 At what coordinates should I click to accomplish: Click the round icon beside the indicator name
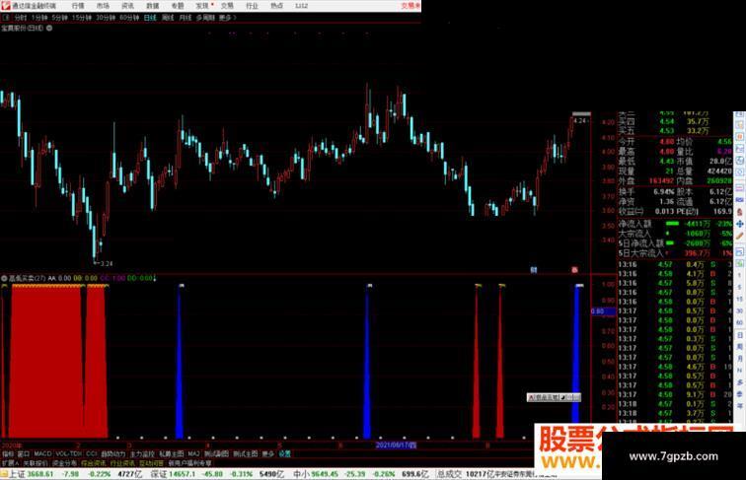tap(4, 278)
